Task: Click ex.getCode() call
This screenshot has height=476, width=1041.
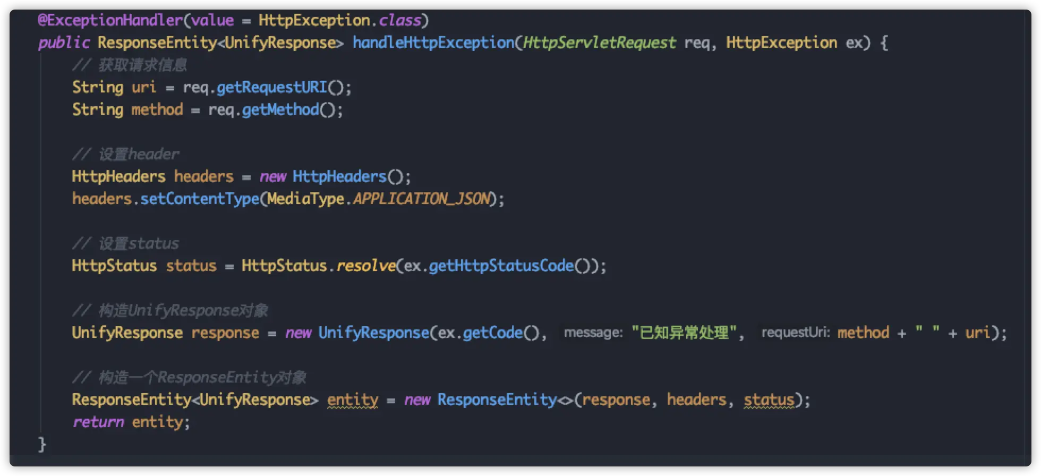Action: pyautogui.click(x=489, y=333)
